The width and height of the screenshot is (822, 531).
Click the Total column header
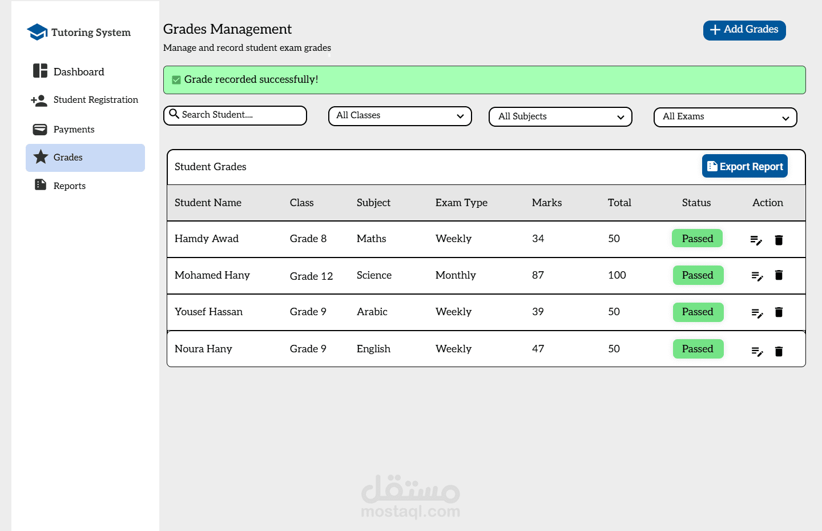619,203
